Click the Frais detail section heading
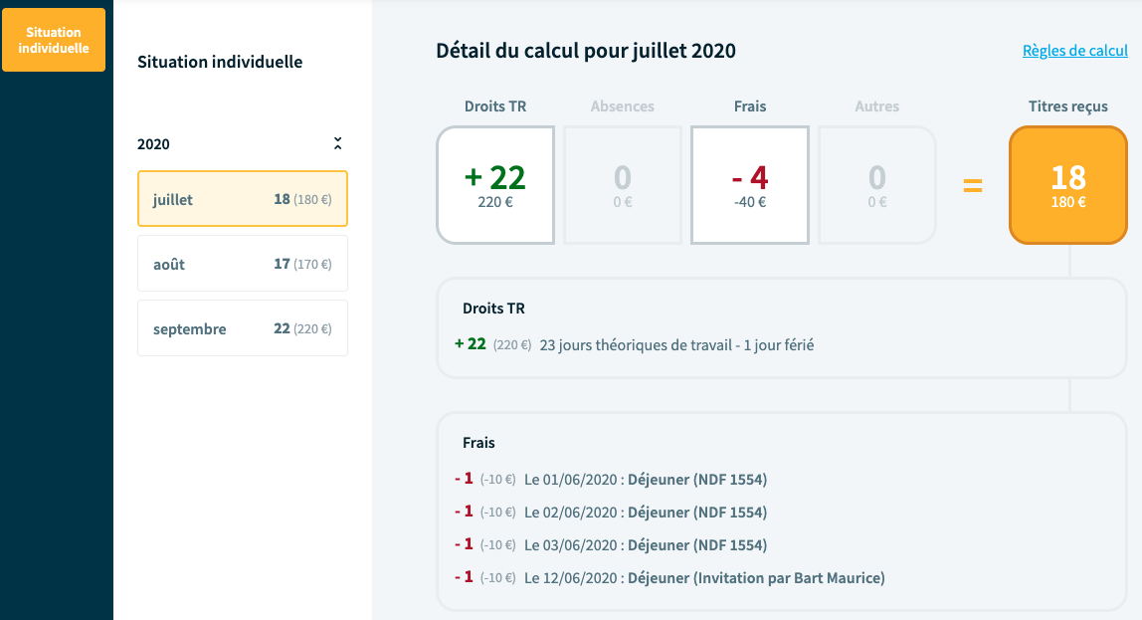 click(478, 443)
